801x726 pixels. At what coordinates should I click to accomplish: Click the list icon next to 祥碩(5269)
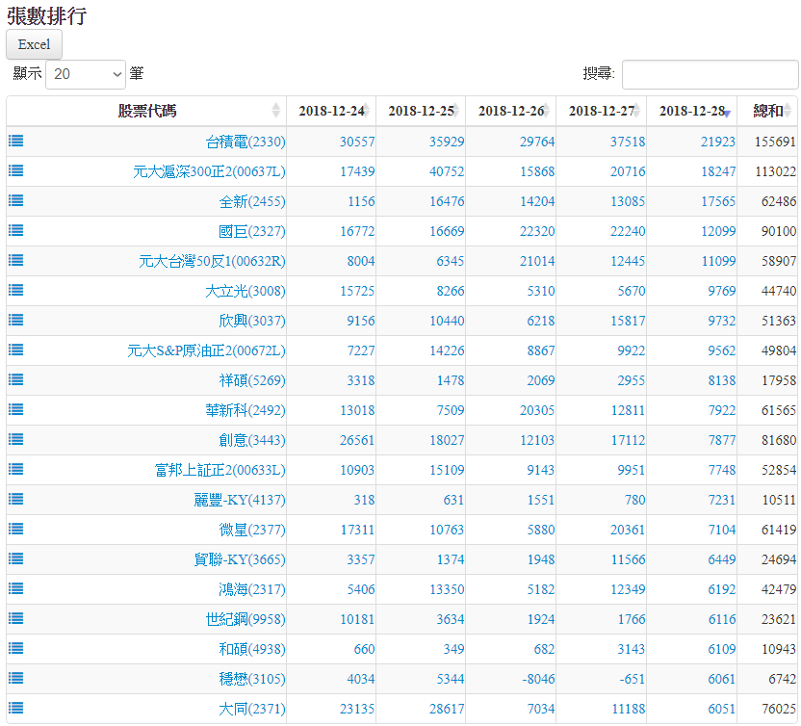[x=16, y=379]
